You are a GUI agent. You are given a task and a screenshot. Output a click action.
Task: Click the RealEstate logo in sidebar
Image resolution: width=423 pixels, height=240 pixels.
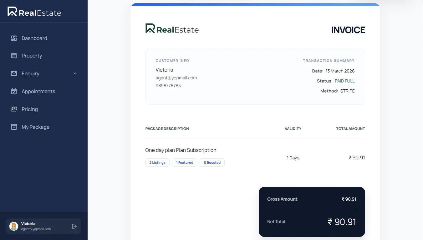click(34, 12)
